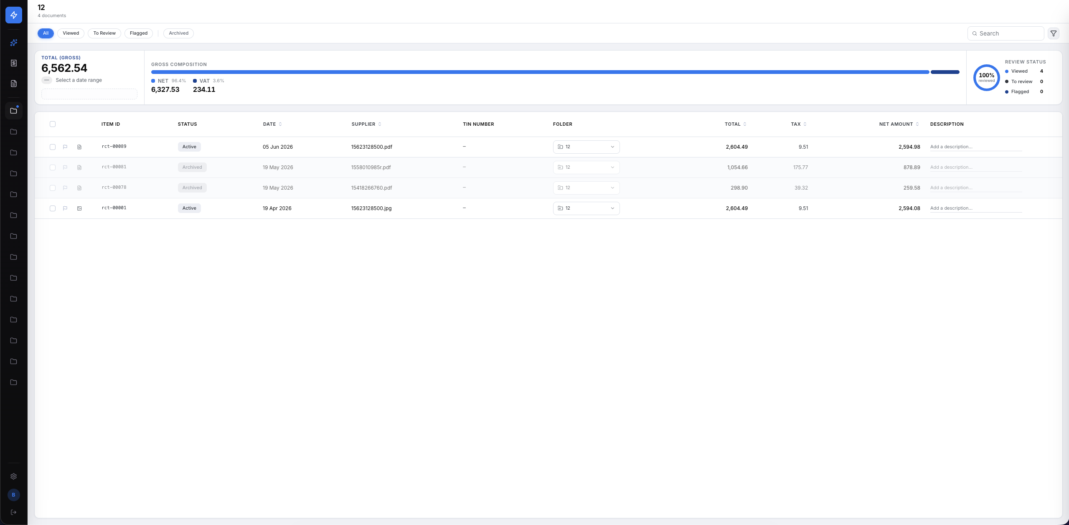Toggle the date range switch beside Select a date range
The image size is (1069, 525).
[x=47, y=80]
